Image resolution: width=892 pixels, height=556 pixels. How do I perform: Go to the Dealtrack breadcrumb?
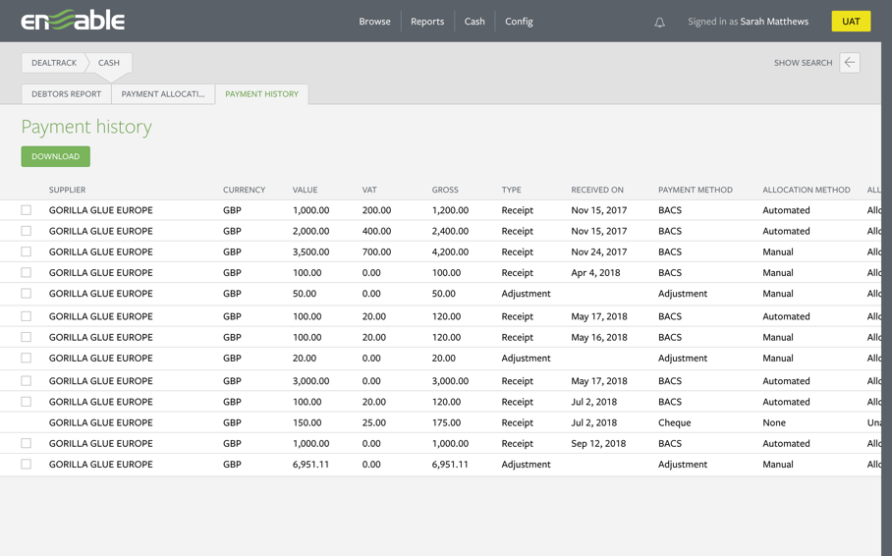click(x=54, y=63)
